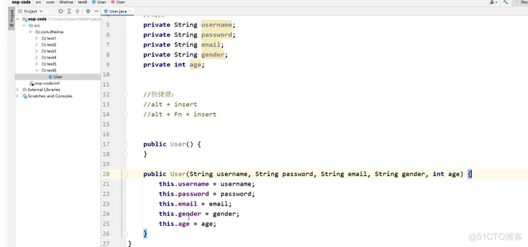The width and height of the screenshot is (528, 247).
Task: Expand the test4 package
Action: click(x=36, y=57)
